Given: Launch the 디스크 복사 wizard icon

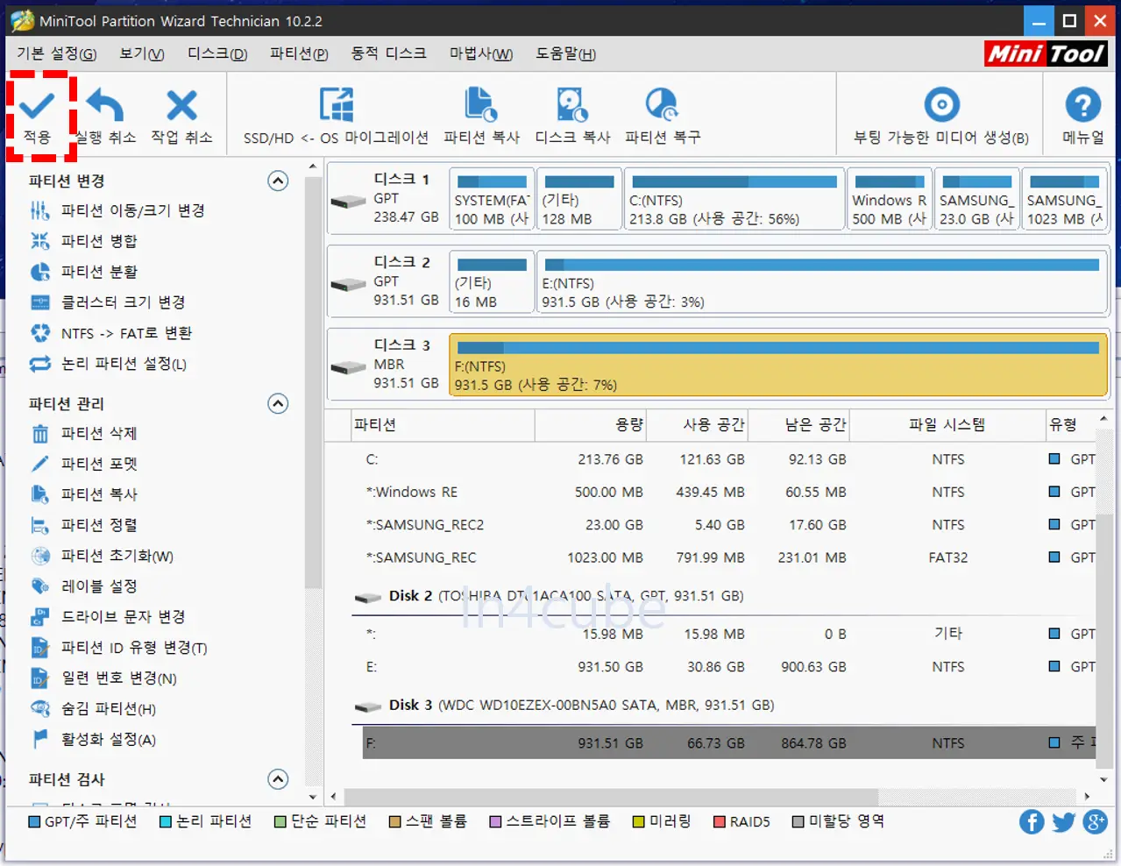Looking at the screenshot, I should [572, 104].
